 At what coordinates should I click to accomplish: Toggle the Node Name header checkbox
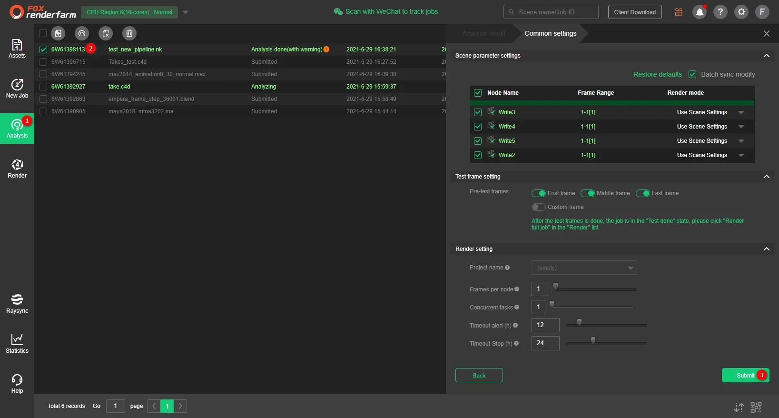coord(478,93)
